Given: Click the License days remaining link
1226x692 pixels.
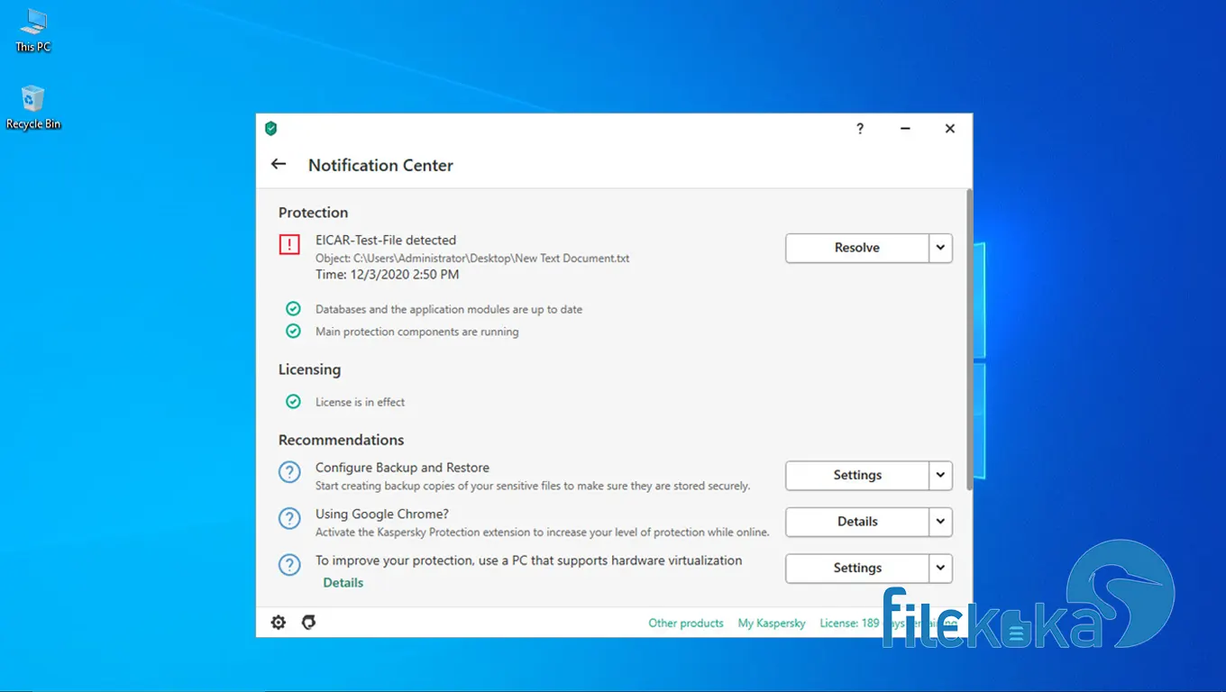Looking at the screenshot, I should coord(888,623).
